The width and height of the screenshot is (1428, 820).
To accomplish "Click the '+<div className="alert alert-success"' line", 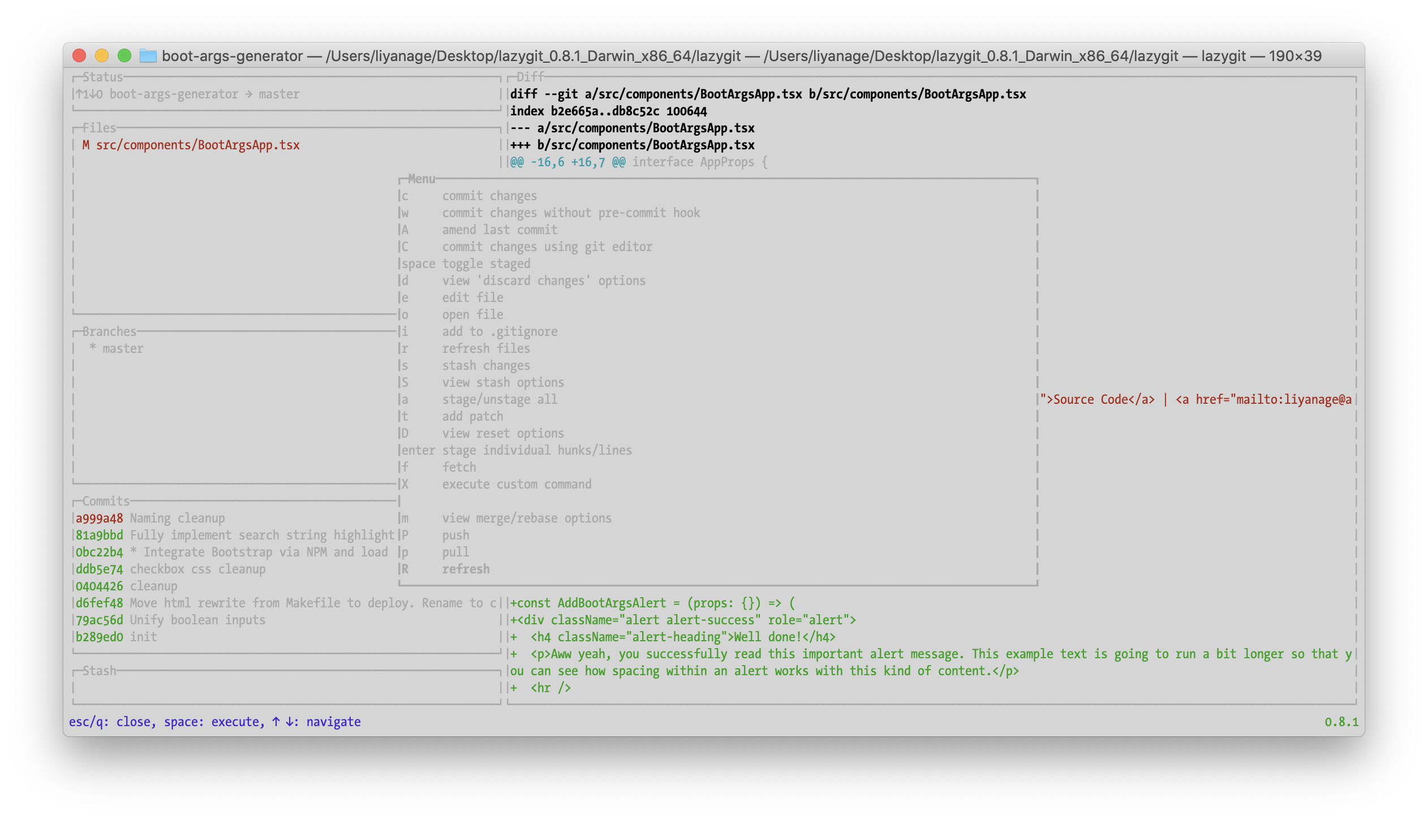I will pos(683,620).
